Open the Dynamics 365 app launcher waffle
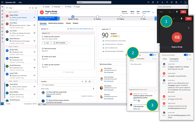This screenshot has width=196, height=123. (x=2, y=2)
